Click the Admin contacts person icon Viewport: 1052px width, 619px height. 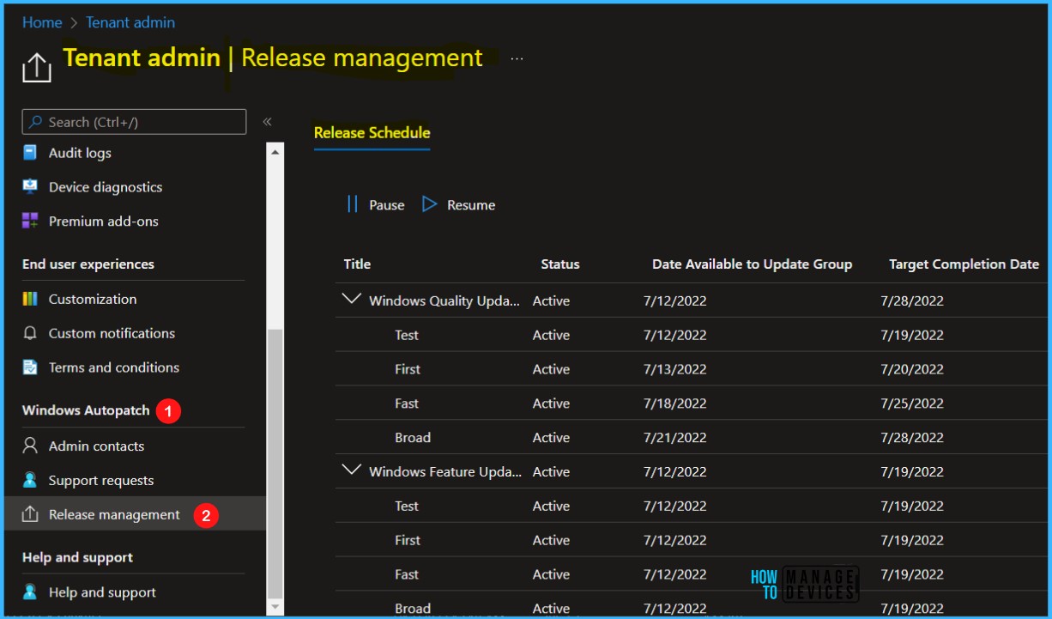30,446
